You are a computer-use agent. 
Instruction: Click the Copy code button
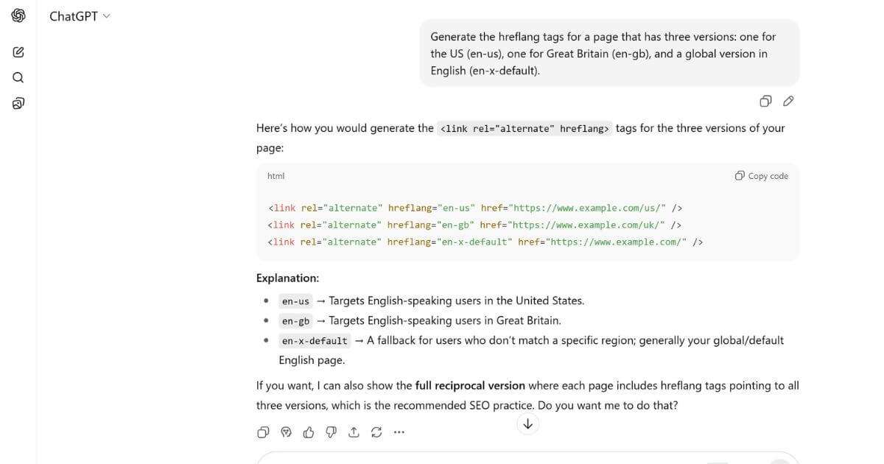pos(760,175)
